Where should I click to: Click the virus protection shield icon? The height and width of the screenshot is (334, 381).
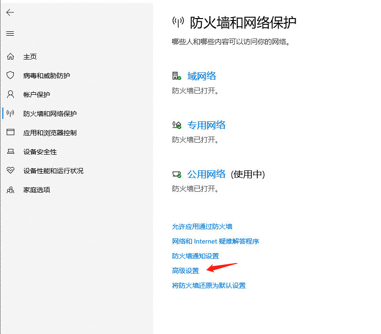tap(10, 76)
